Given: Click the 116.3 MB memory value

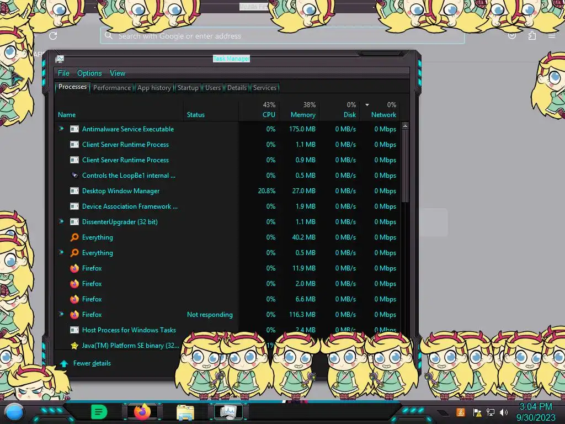Looking at the screenshot, I should [302, 315].
